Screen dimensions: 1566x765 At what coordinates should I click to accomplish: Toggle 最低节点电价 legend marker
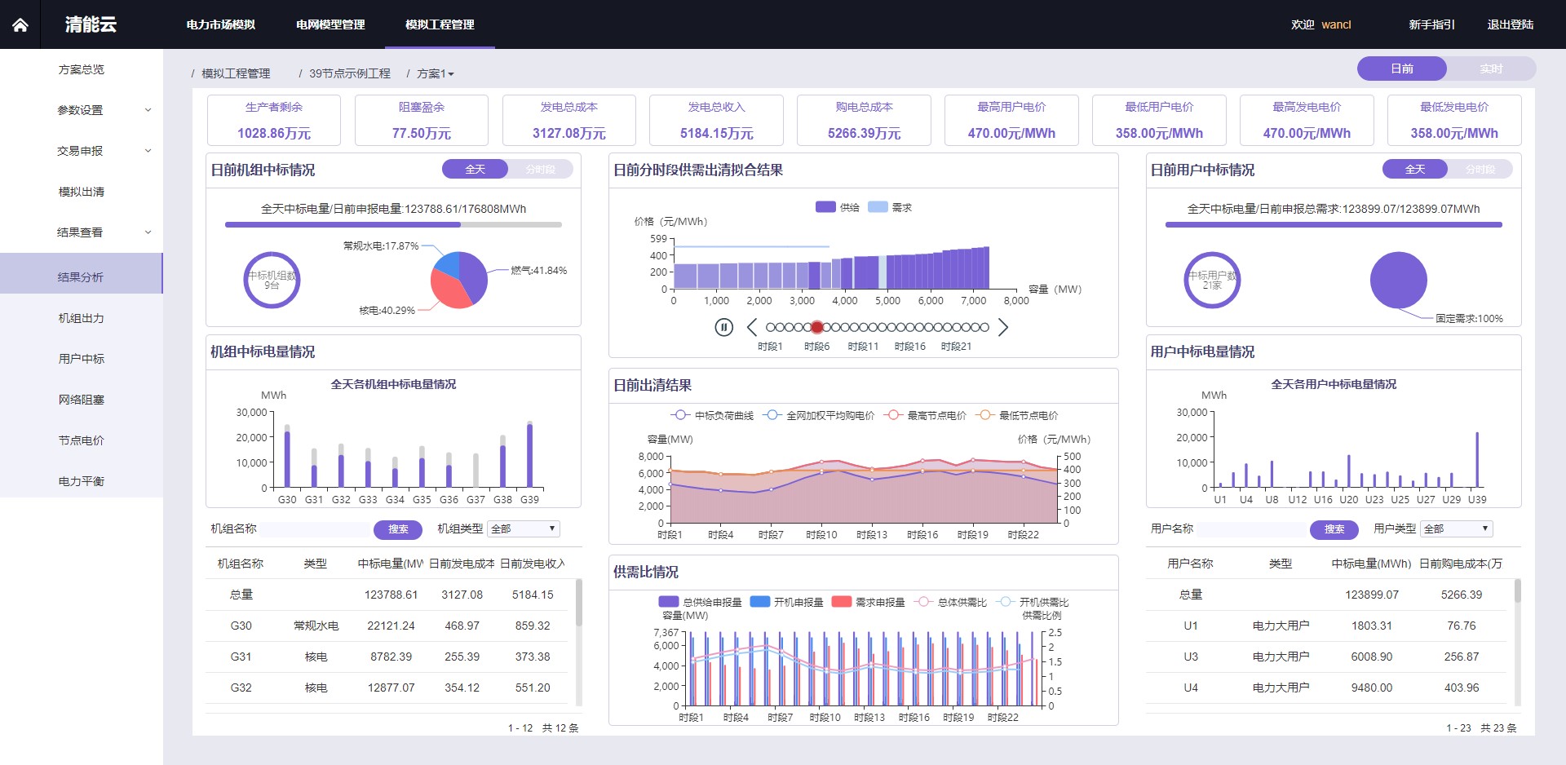[984, 415]
